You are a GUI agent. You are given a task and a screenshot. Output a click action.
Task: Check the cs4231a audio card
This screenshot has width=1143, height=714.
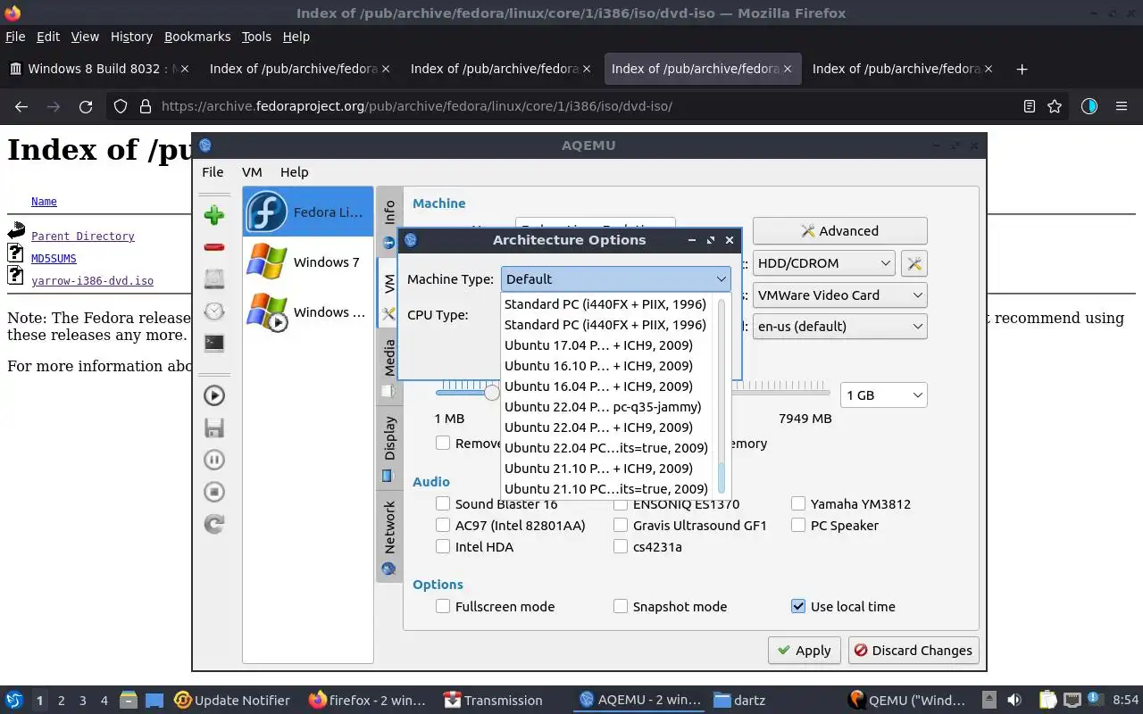(x=621, y=546)
